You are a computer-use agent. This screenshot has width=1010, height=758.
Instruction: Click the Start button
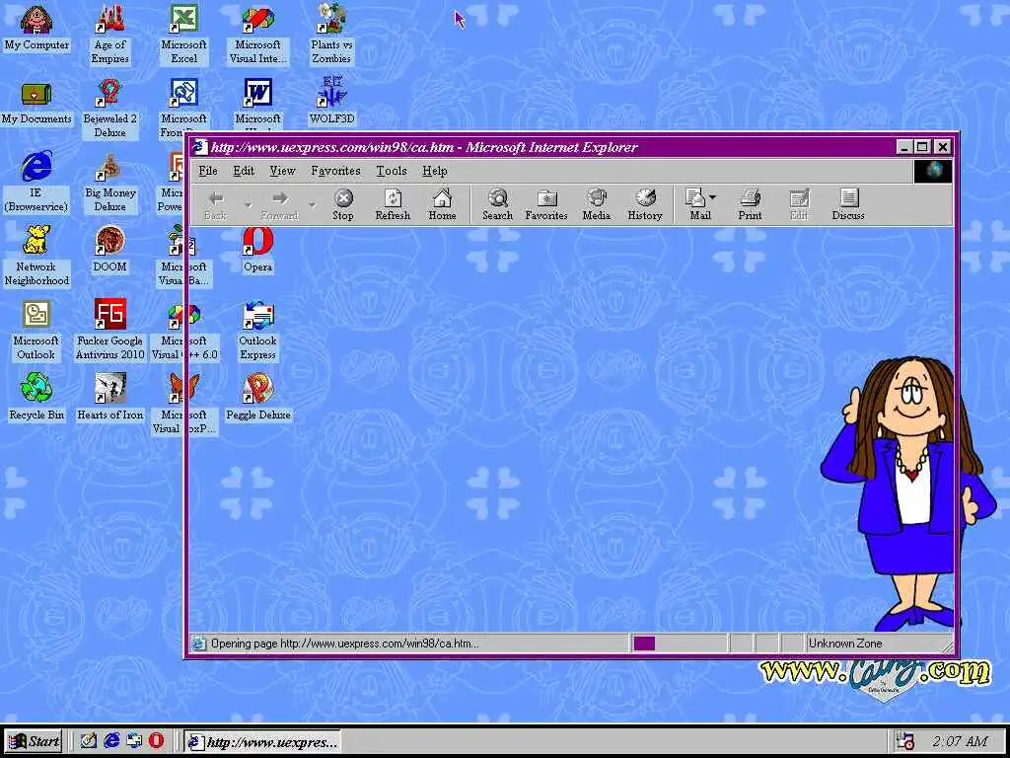(x=34, y=741)
